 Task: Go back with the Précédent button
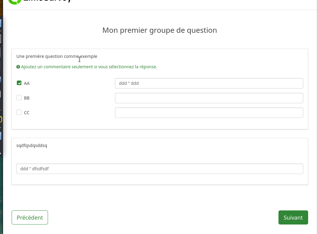tap(30, 217)
